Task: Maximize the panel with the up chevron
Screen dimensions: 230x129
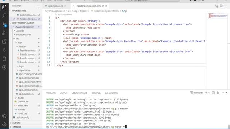Action: [222, 93]
